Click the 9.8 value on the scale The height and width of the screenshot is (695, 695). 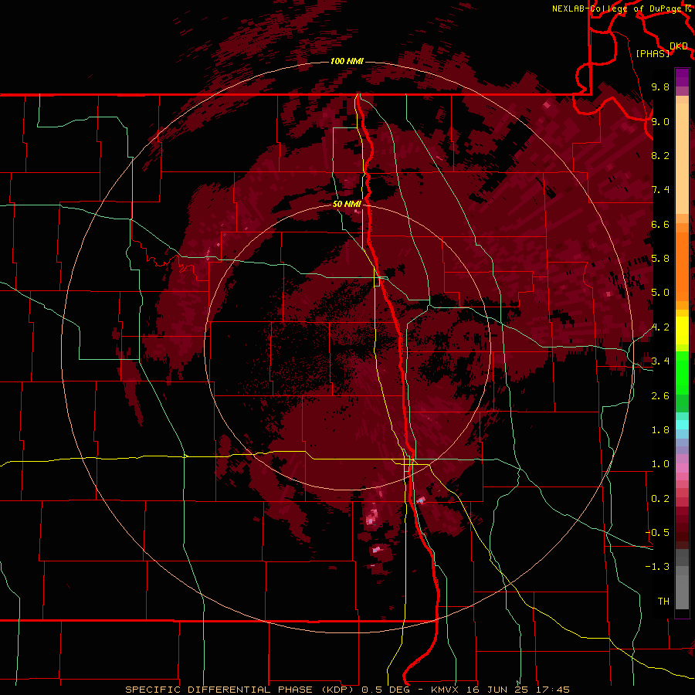tap(660, 86)
